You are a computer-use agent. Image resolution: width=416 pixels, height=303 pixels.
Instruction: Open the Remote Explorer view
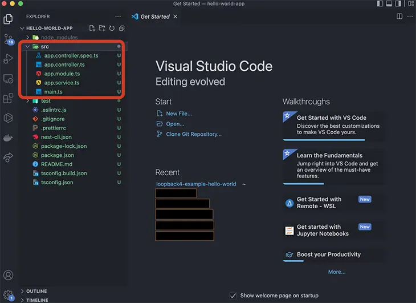point(8,79)
